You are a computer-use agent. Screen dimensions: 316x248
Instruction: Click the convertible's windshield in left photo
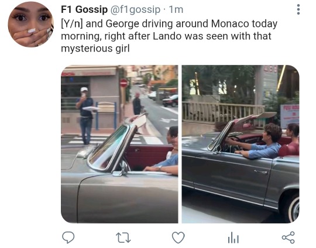(109, 147)
